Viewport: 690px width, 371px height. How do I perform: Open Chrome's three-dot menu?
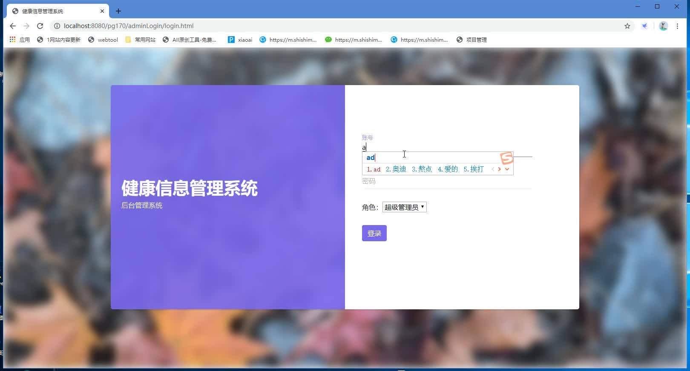(677, 26)
